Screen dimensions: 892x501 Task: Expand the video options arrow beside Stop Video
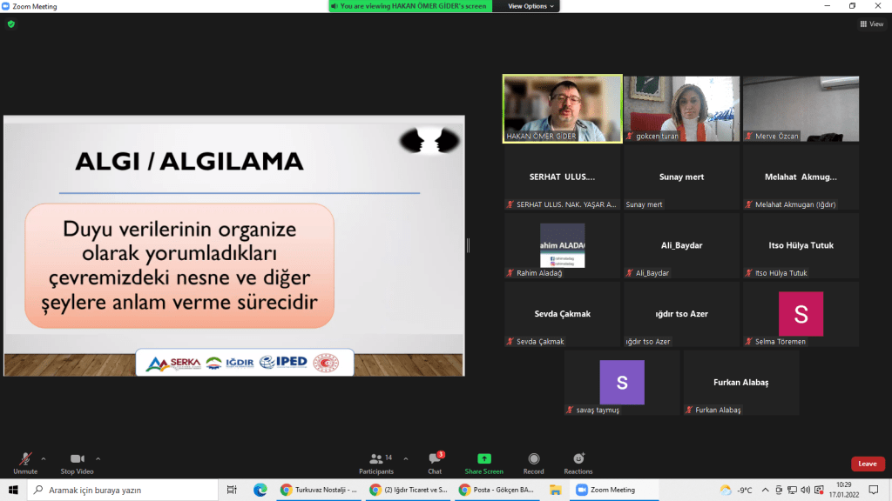click(98, 458)
